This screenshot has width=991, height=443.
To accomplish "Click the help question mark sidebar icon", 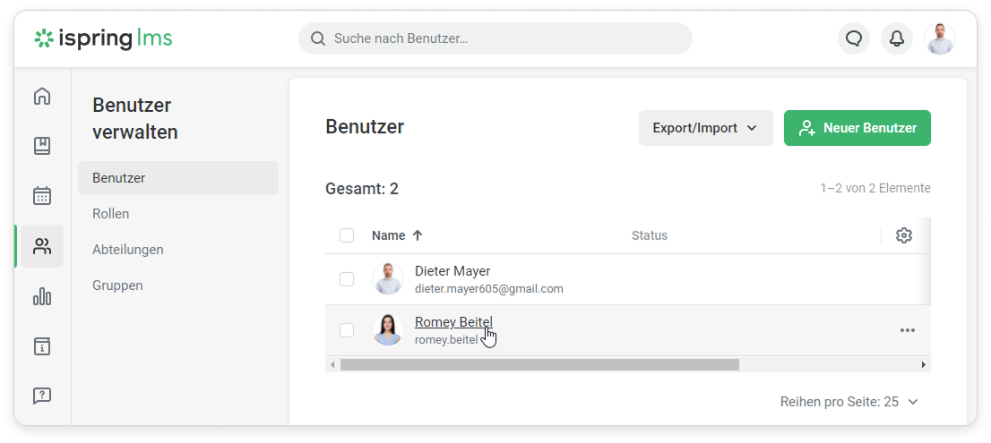I will (x=42, y=396).
